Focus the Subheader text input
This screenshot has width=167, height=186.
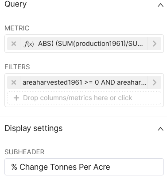pos(84,167)
